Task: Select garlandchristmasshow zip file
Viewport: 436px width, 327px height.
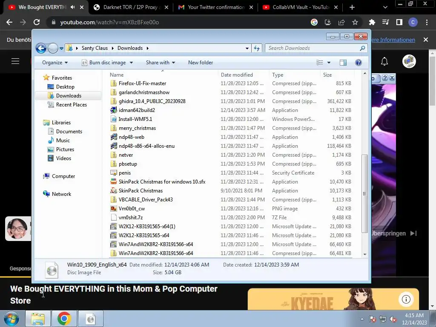Action: [144, 92]
